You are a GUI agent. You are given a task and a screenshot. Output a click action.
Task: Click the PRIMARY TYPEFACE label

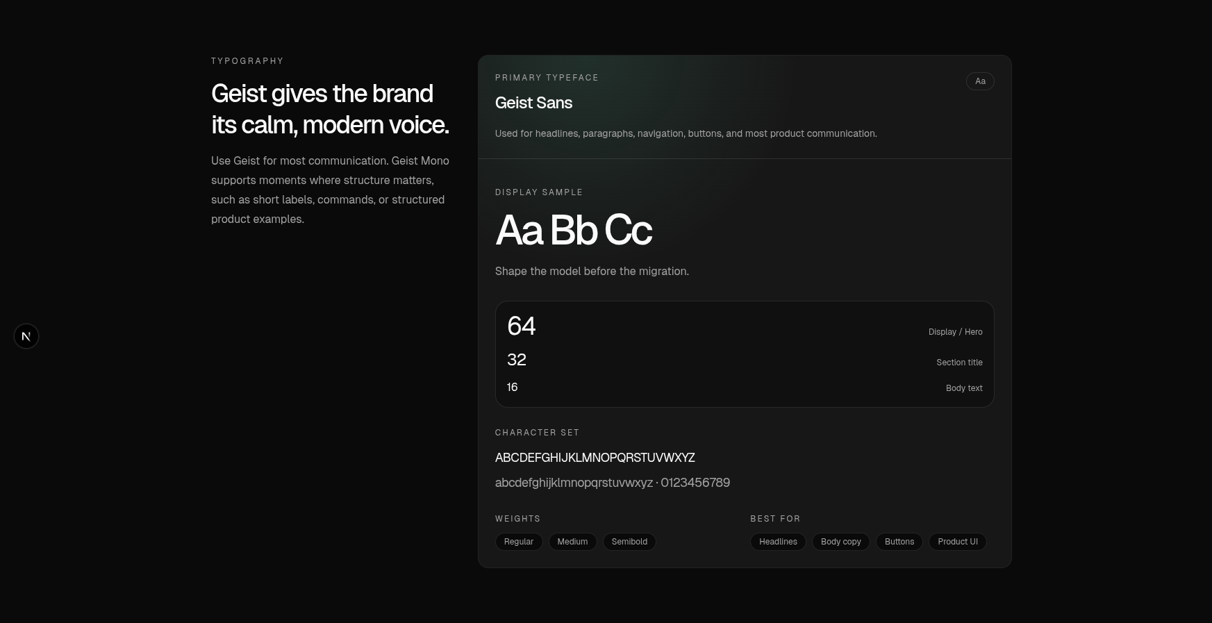(x=547, y=78)
